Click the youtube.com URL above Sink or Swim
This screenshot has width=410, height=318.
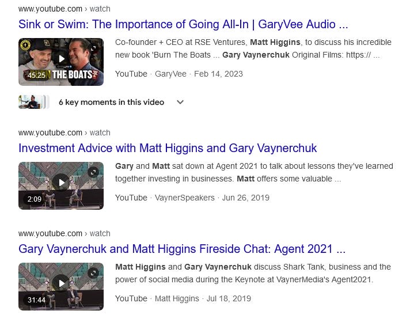[x=64, y=9]
